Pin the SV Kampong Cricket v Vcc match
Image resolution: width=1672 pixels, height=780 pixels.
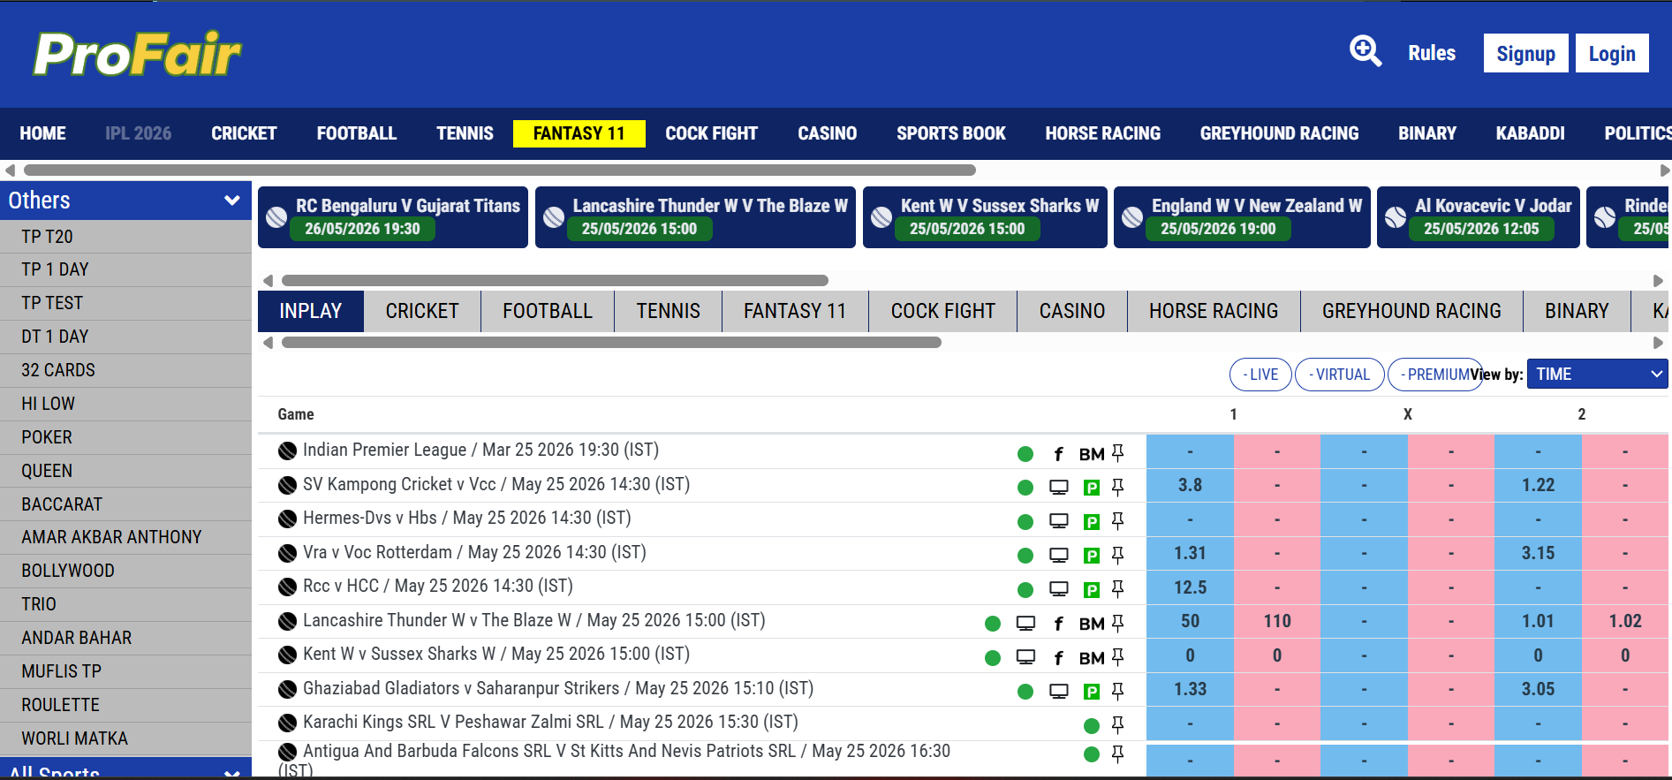[1117, 487]
